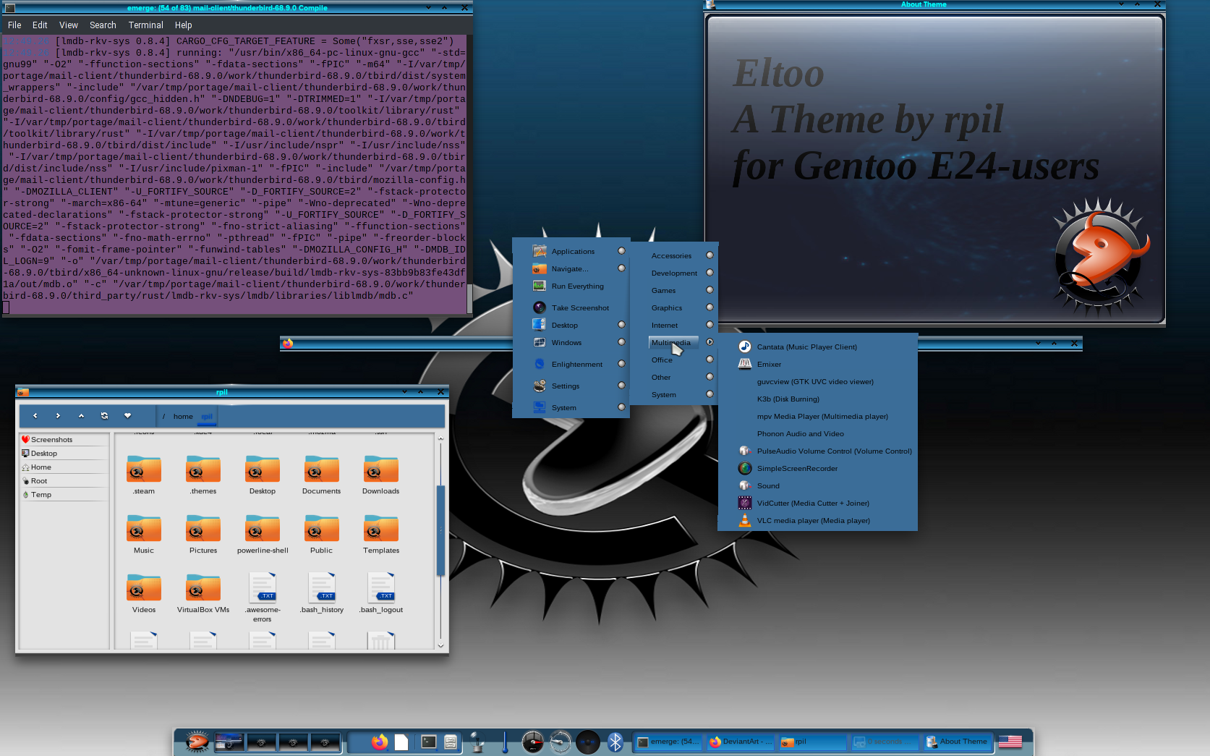The height and width of the screenshot is (756, 1210).
Task: Go forward in the rpil file manager
Action: (58, 416)
